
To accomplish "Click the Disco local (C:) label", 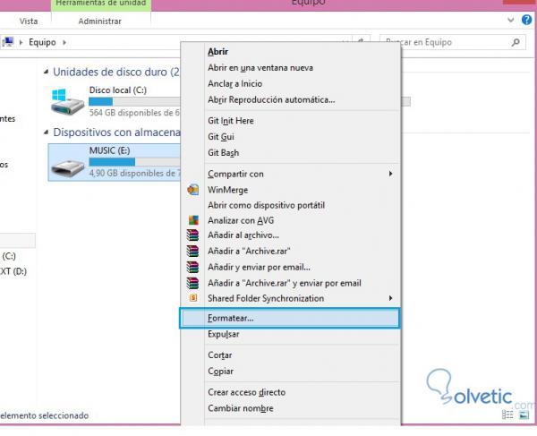I will point(118,90).
